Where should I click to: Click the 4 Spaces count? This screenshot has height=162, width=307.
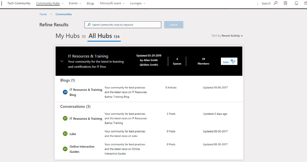(x=177, y=61)
